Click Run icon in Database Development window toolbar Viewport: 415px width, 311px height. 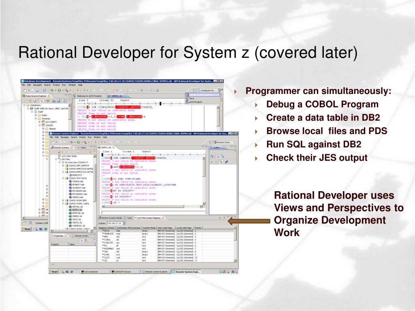(59, 90)
